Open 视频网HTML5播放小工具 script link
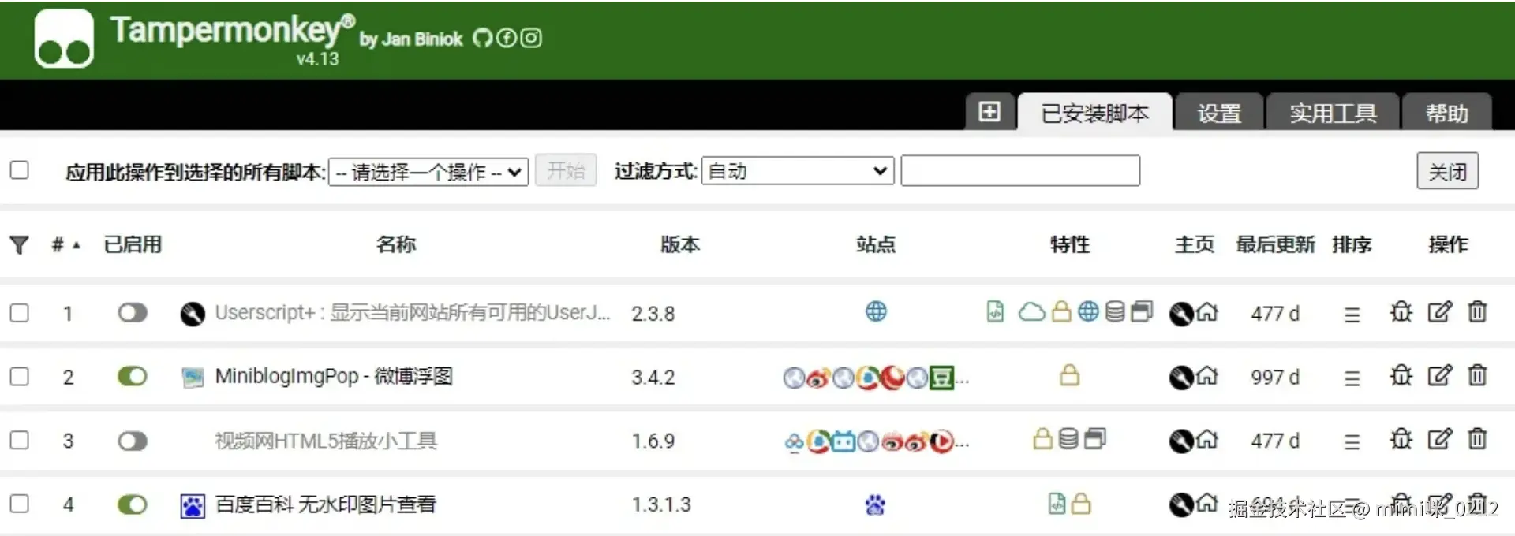This screenshot has width=1515, height=536. click(x=326, y=441)
